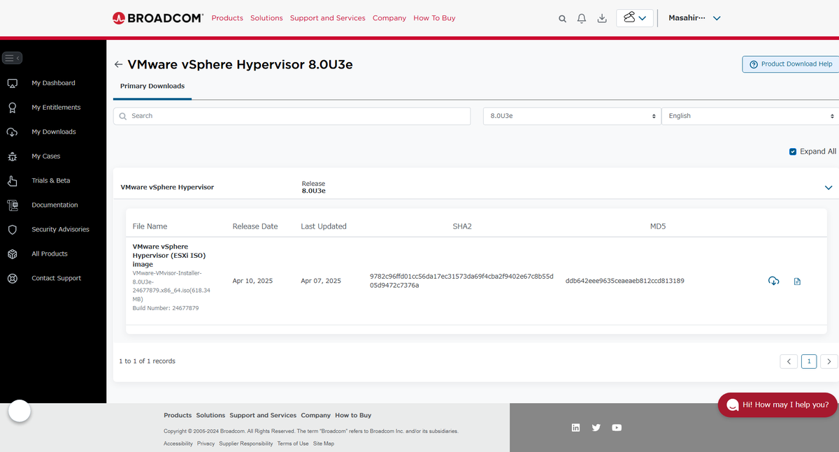Open Security Advisories from sidebar

pyautogui.click(x=60, y=230)
